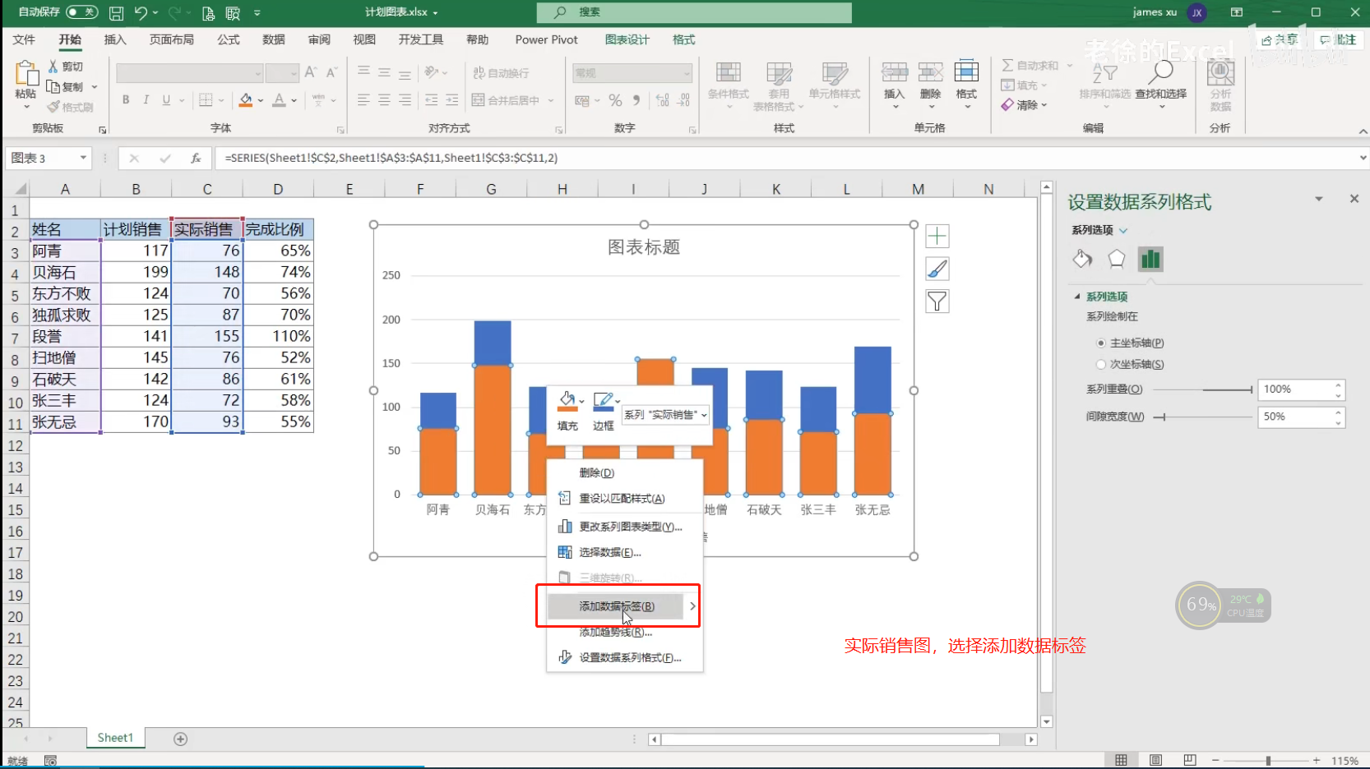
Task: Click the Conditional Formatting (条件格式) icon
Action: (729, 72)
